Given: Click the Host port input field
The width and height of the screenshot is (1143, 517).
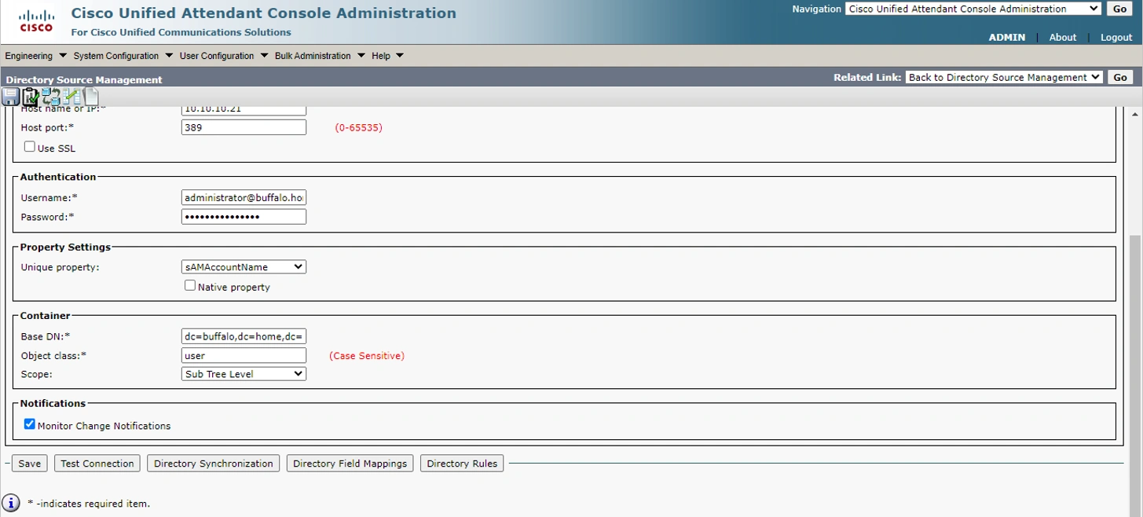Looking at the screenshot, I should pyautogui.click(x=244, y=127).
